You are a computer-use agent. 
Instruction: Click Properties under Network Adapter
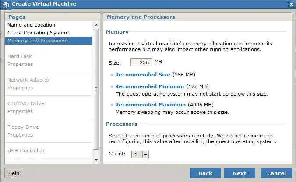click(20, 88)
